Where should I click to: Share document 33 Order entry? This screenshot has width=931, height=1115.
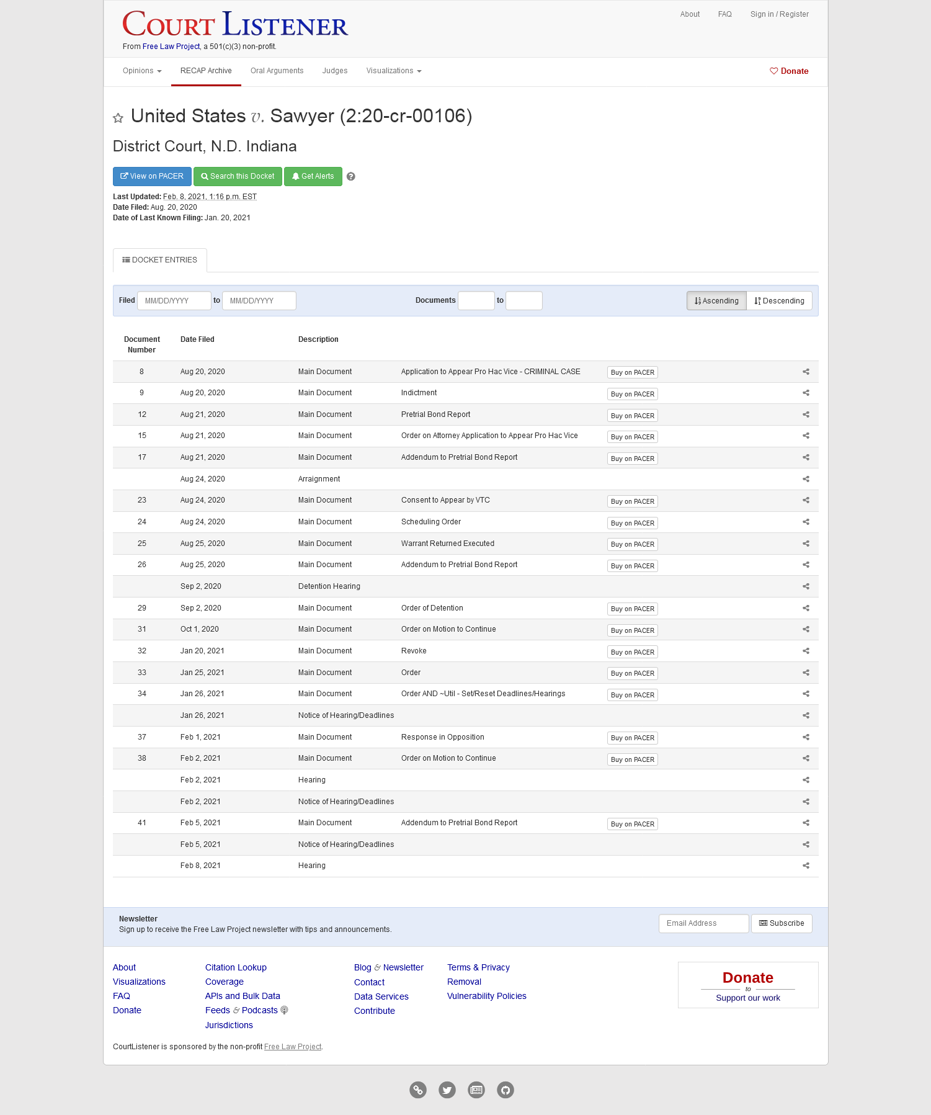[x=806, y=673]
